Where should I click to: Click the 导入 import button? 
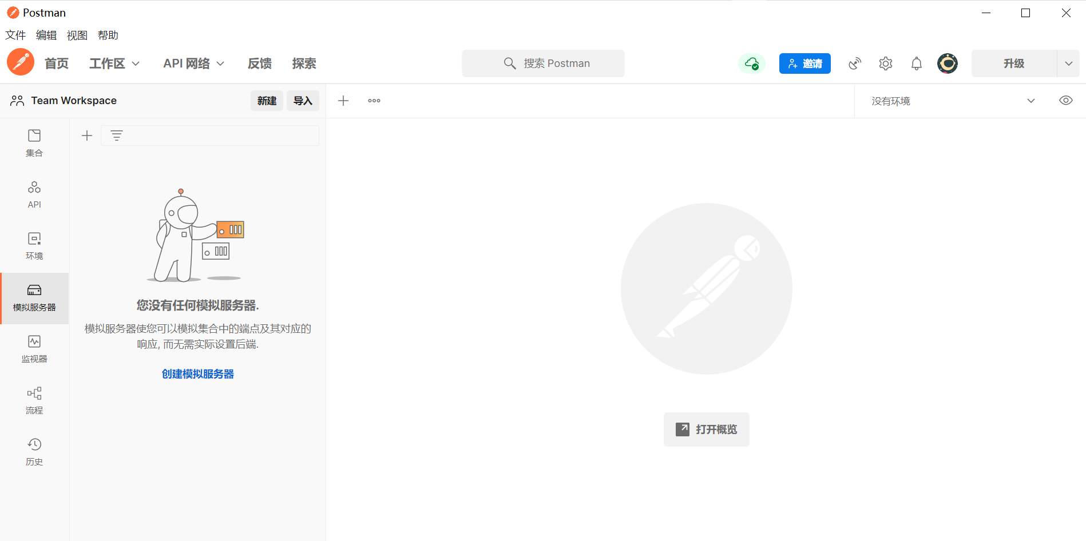(x=303, y=101)
